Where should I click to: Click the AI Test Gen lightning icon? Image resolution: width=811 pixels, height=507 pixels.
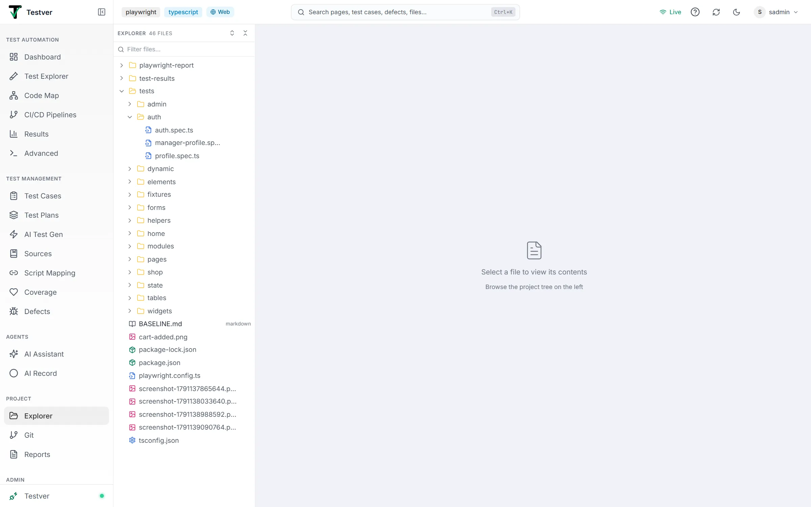(x=14, y=234)
